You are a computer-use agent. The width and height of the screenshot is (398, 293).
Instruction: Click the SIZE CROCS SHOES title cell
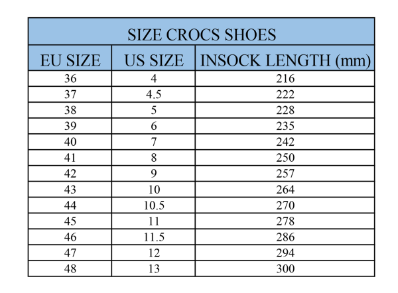click(x=201, y=31)
